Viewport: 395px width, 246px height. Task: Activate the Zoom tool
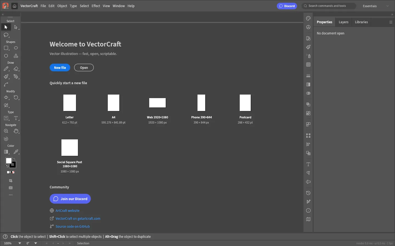pyautogui.click(x=6, y=131)
